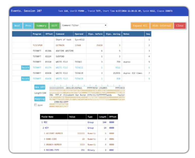Open the Command Filter dropdown

93,25
